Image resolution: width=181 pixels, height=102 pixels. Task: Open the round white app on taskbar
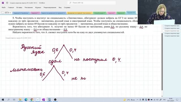pos(38,99)
